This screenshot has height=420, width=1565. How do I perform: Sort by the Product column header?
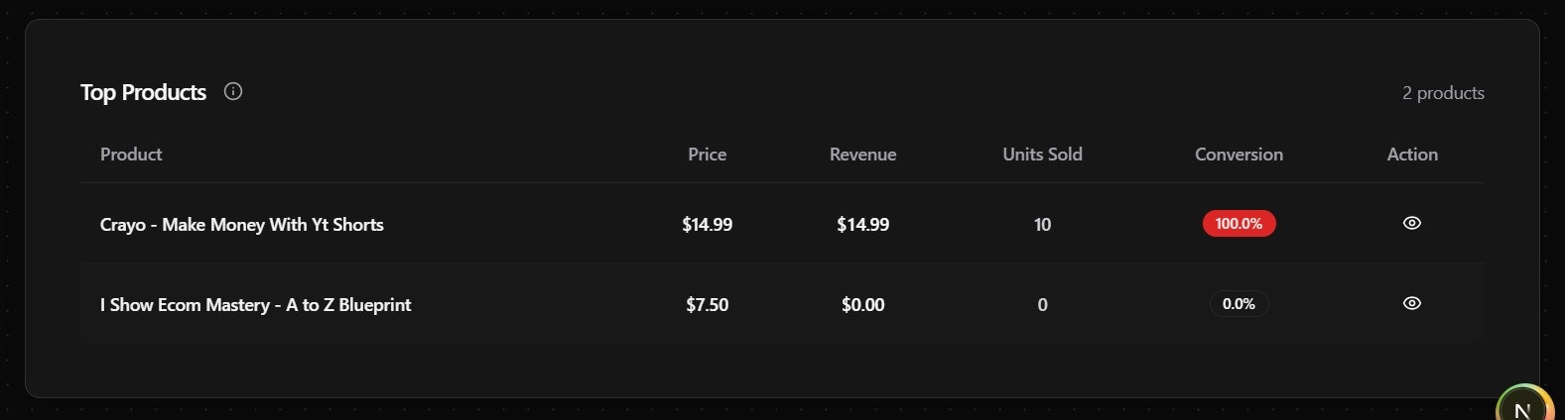click(x=131, y=155)
